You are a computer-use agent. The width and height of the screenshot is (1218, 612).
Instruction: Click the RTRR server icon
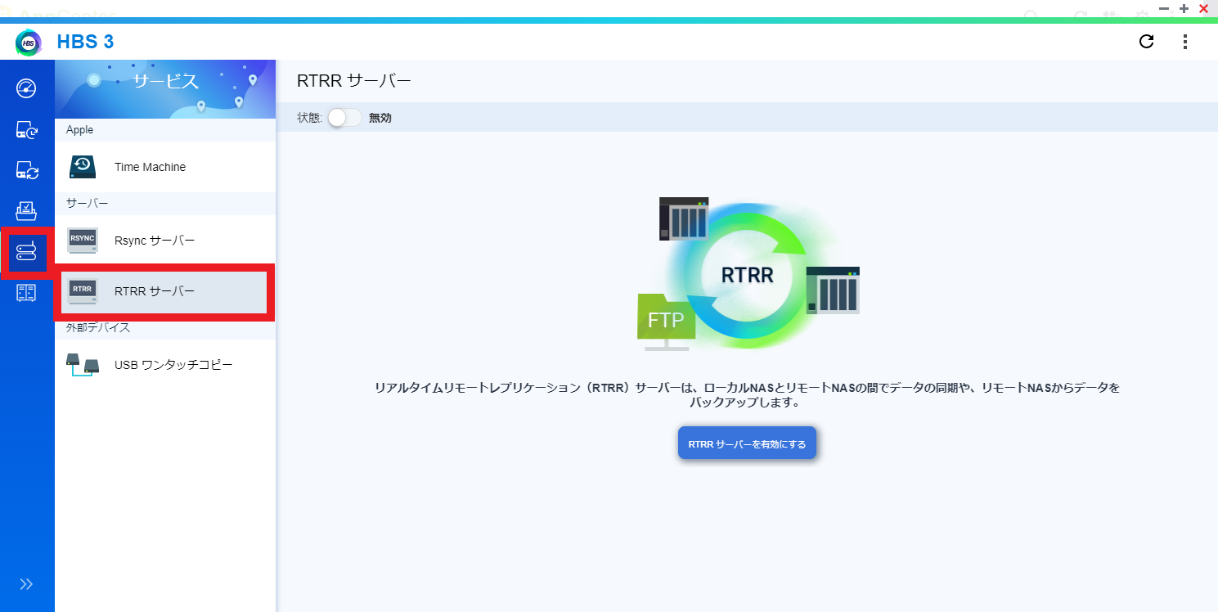coord(83,291)
